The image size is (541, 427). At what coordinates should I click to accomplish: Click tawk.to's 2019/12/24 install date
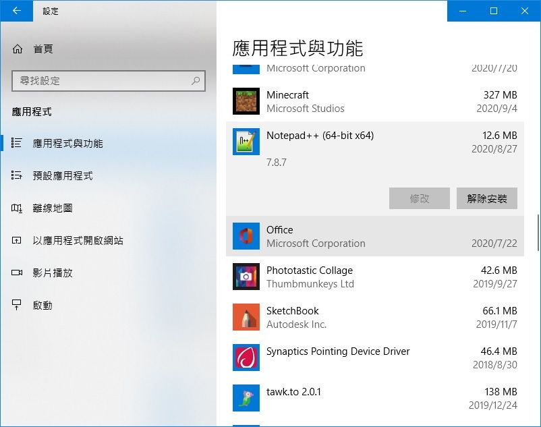pyautogui.click(x=492, y=405)
